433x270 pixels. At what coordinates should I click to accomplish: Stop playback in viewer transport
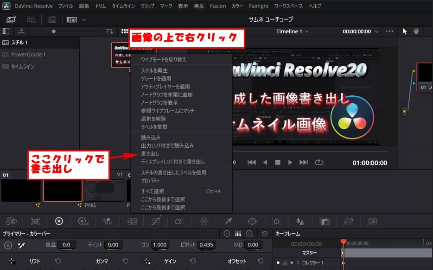278,163
